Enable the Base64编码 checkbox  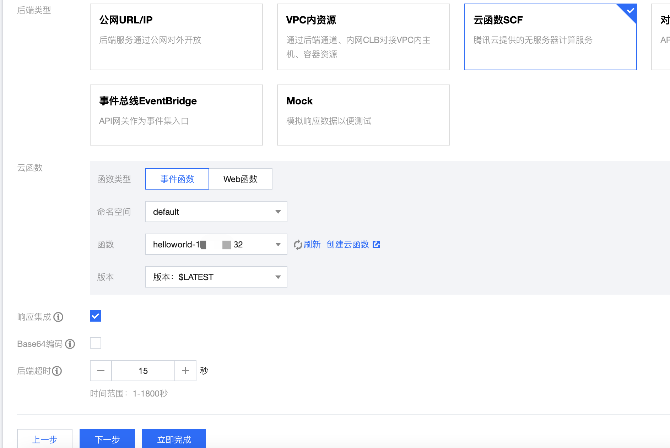(96, 343)
